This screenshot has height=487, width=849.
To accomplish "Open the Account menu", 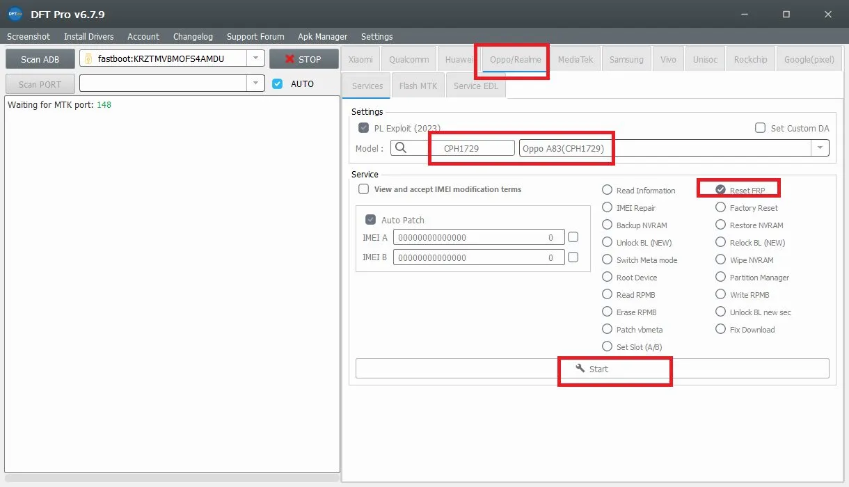I will (143, 36).
